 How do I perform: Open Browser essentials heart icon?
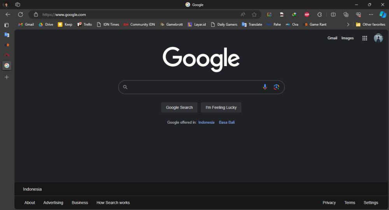(x=359, y=15)
